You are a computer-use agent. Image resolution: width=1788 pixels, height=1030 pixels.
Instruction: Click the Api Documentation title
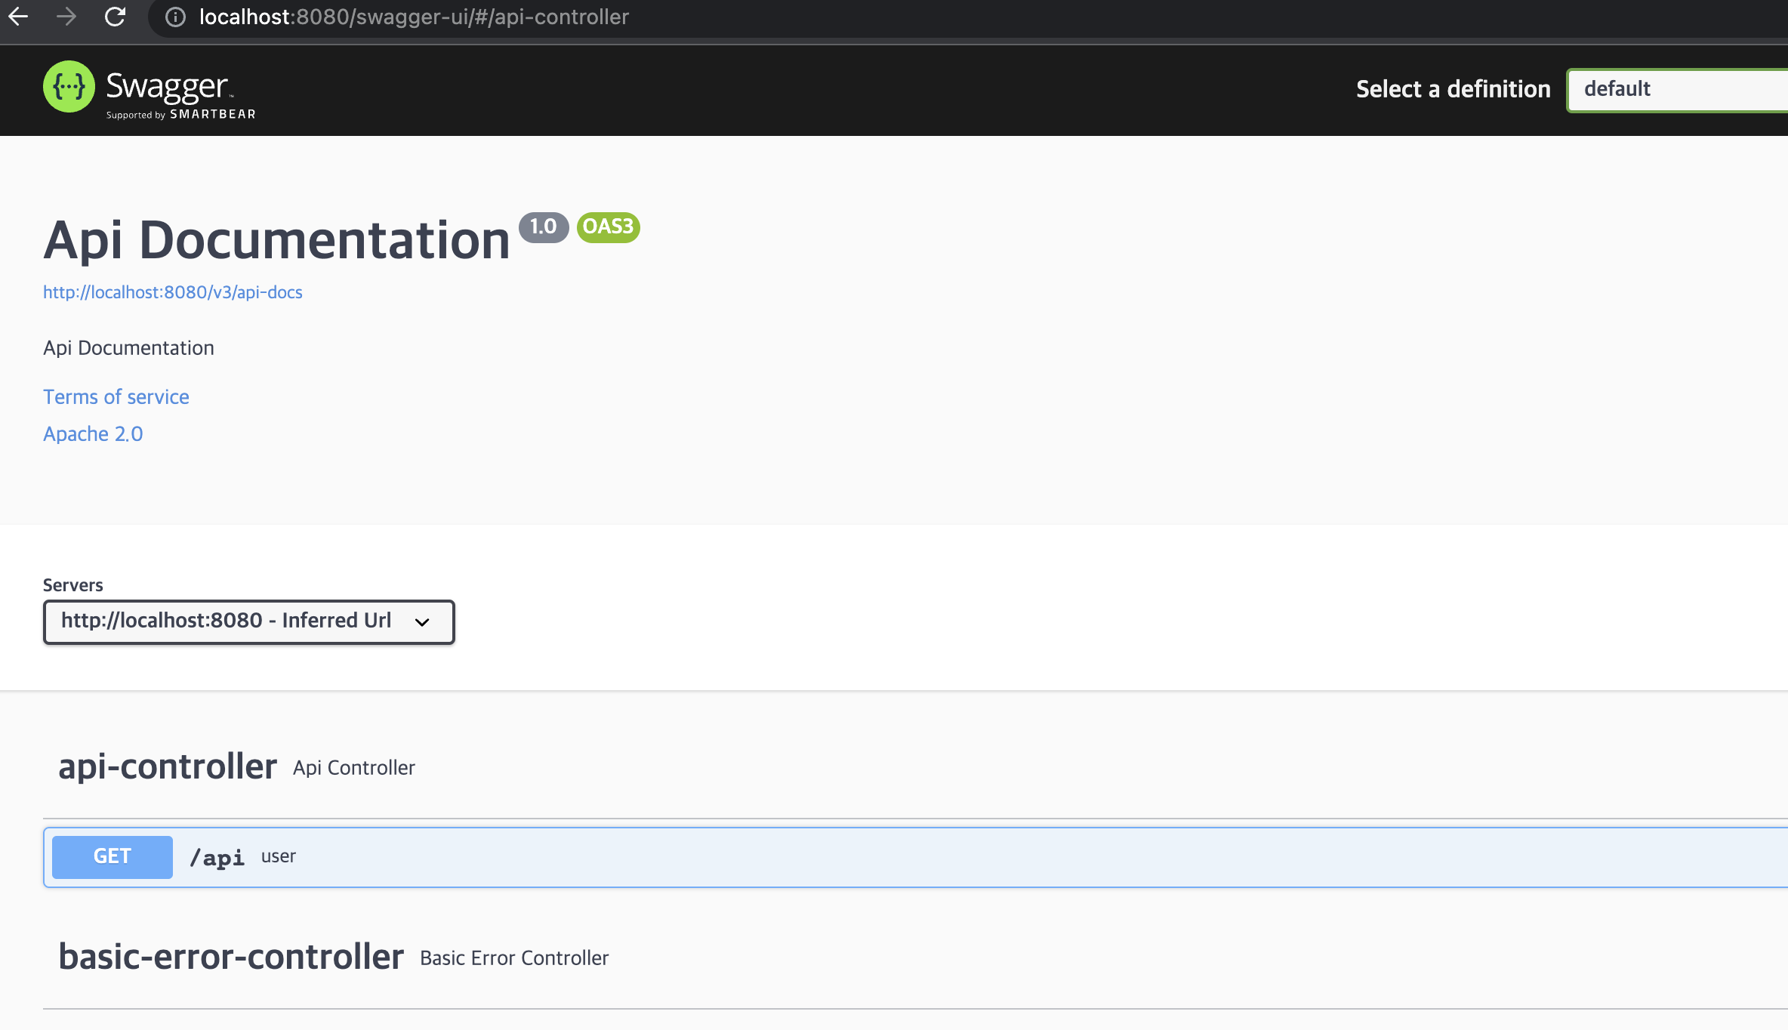pyautogui.click(x=276, y=240)
